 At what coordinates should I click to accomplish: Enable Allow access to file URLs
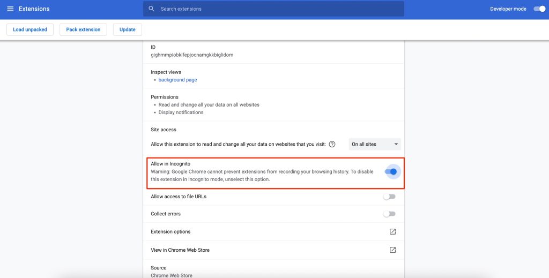[389, 197]
